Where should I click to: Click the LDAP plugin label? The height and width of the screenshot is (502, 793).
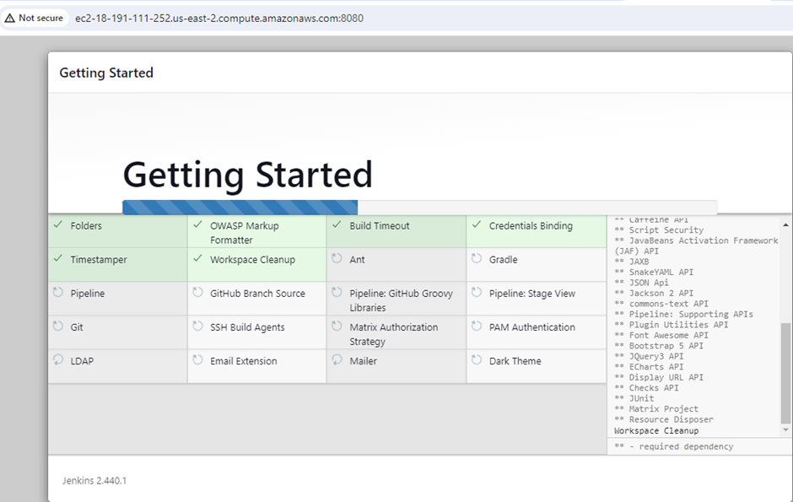(82, 361)
